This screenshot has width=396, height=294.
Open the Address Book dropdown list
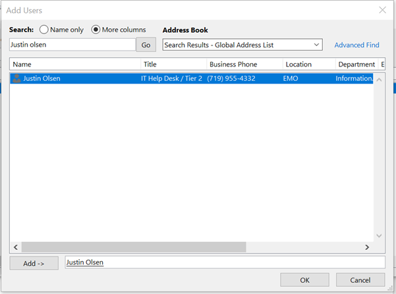pyautogui.click(x=242, y=45)
